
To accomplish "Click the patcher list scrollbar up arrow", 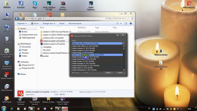I will tap(124, 47).
